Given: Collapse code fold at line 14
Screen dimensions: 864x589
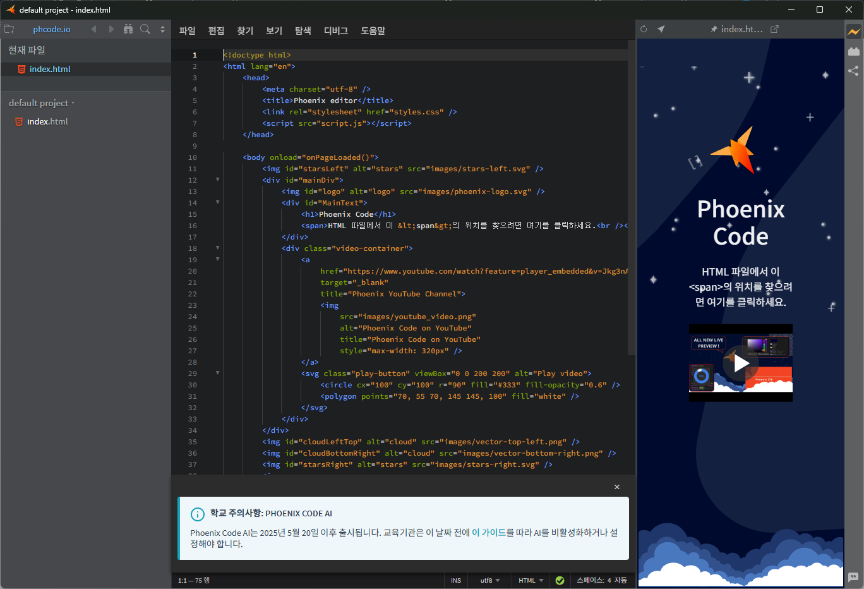Looking at the screenshot, I should [x=218, y=202].
